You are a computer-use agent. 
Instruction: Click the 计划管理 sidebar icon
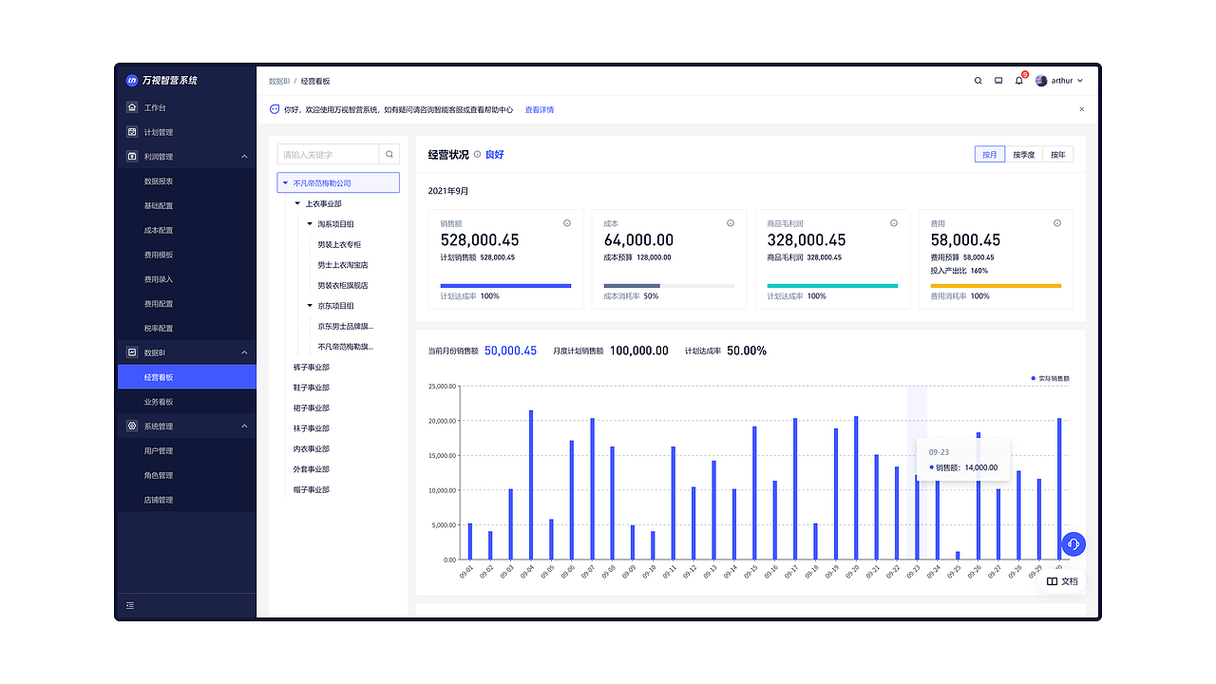[133, 132]
